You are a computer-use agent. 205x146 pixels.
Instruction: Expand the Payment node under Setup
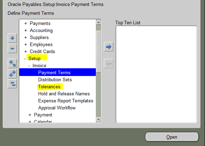(x=30, y=115)
